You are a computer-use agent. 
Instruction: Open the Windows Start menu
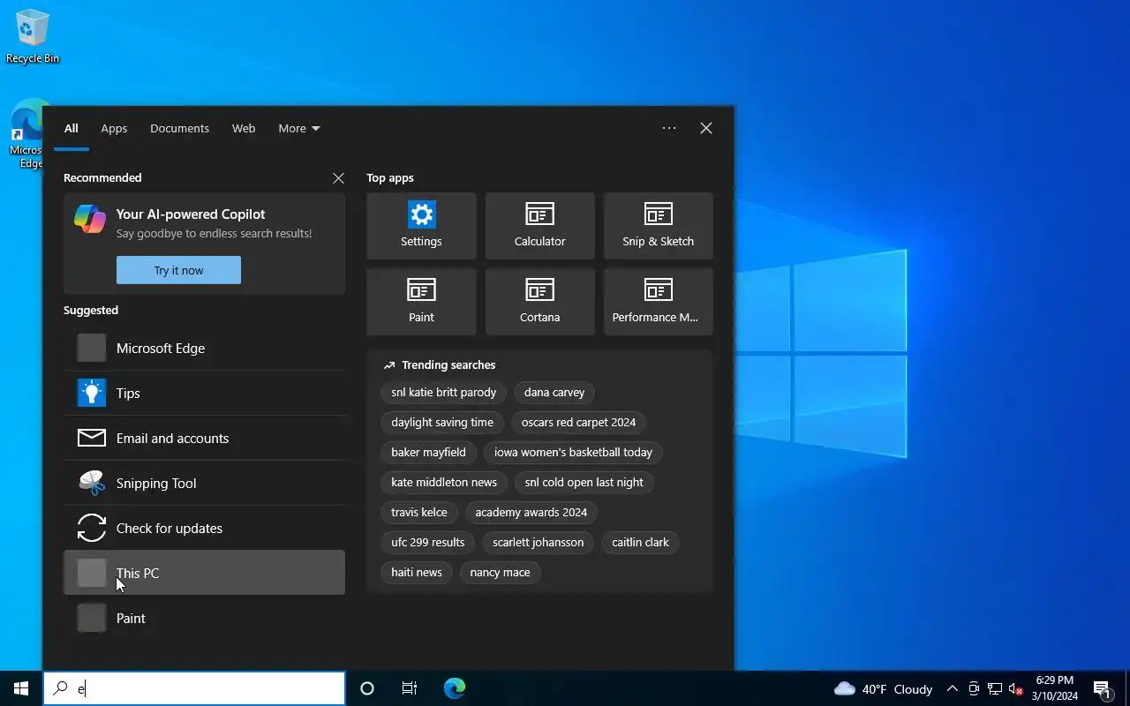(21, 688)
